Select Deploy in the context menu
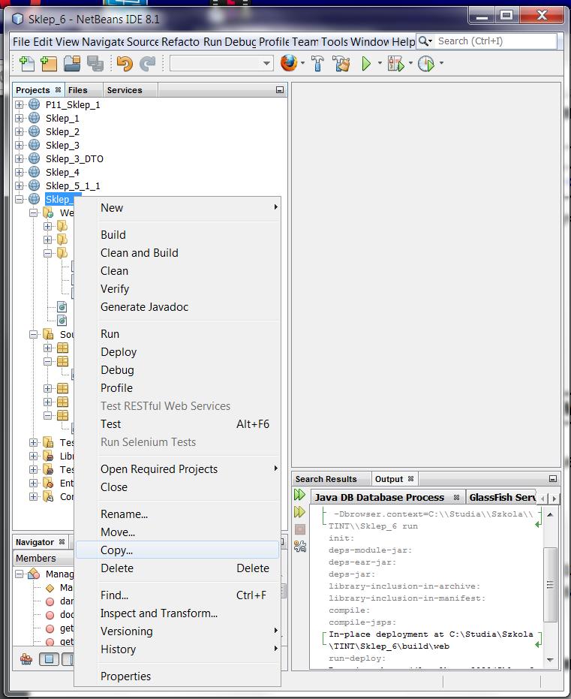Image resolution: width=571 pixels, height=699 pixels. pyautogui.click(x=177, y=351)
